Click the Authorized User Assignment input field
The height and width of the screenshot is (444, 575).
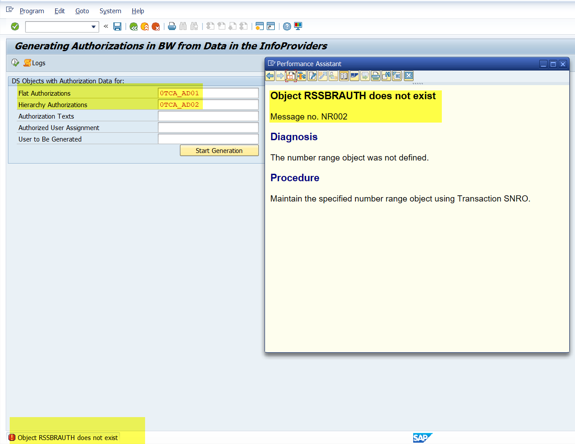[208, 127]
